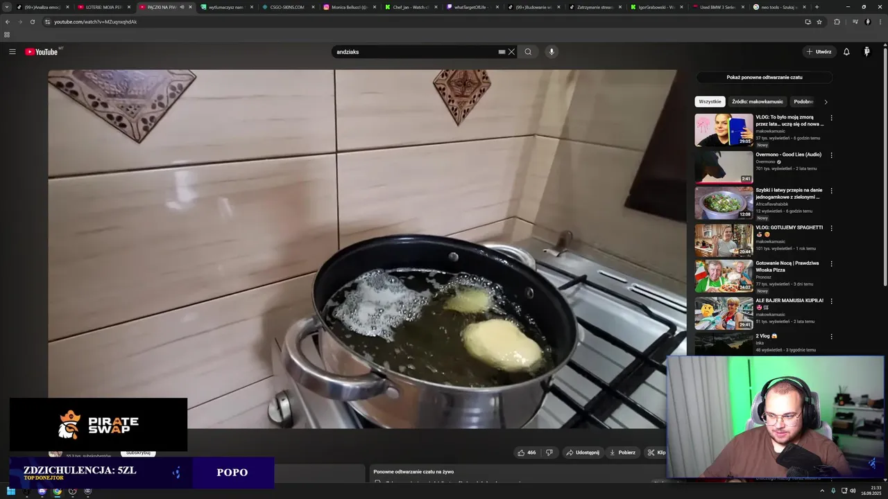Open options for ALE BAJER MAMUSIA KUPIŁA
Screen dimensions: 888x499
tap(831, 301)
